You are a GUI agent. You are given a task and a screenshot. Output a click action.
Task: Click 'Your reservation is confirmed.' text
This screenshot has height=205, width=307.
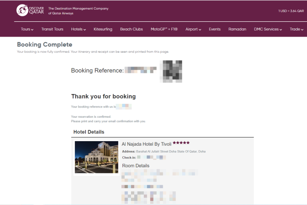pyautogui.click(x=91, y=116)
